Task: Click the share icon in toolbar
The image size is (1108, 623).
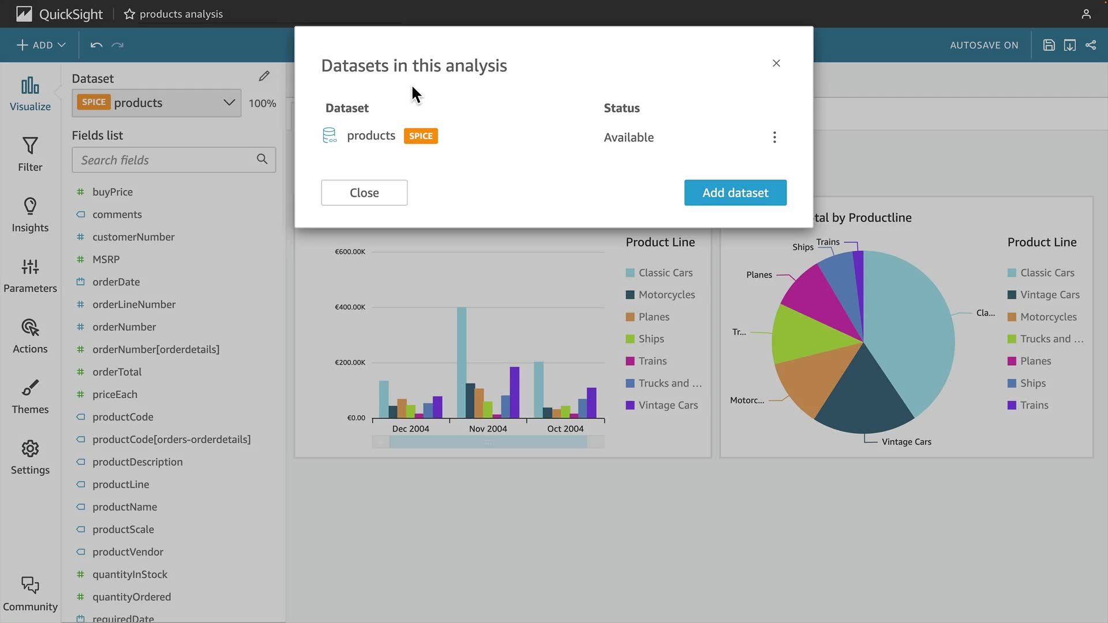Action: pyautogui.click(x=1091, y=45)
